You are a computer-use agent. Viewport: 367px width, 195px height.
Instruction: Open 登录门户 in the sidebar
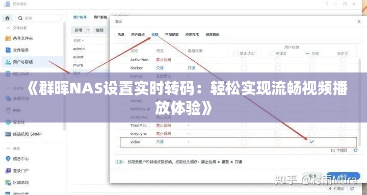tap(17, 170)
